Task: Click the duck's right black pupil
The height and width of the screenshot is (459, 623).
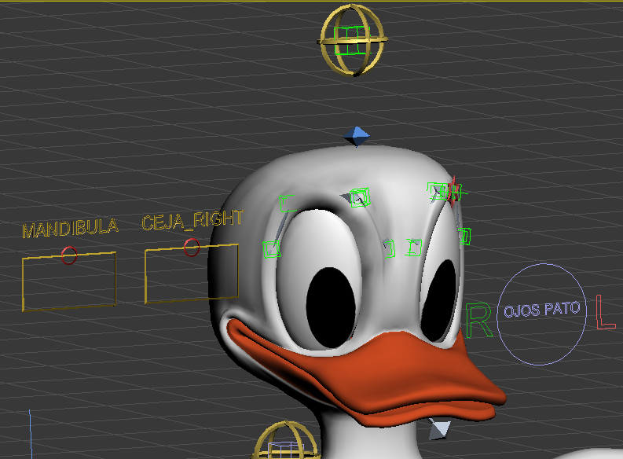Action: click(x=331, y=307)
